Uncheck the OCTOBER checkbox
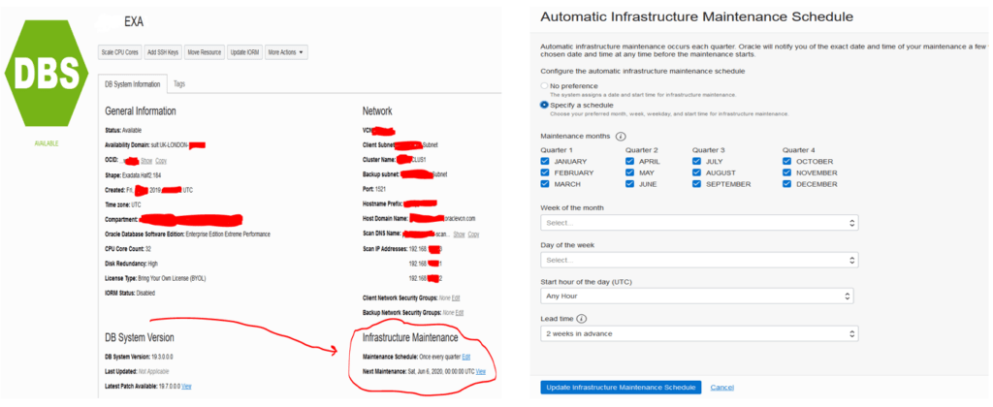The image size is (993, 407). (x=786, y=162)
